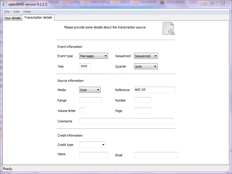This screenshot has height=174, width=232.
Task: Switch to the Your details tab
Action: pyautogui.click(x=12, y=18)
